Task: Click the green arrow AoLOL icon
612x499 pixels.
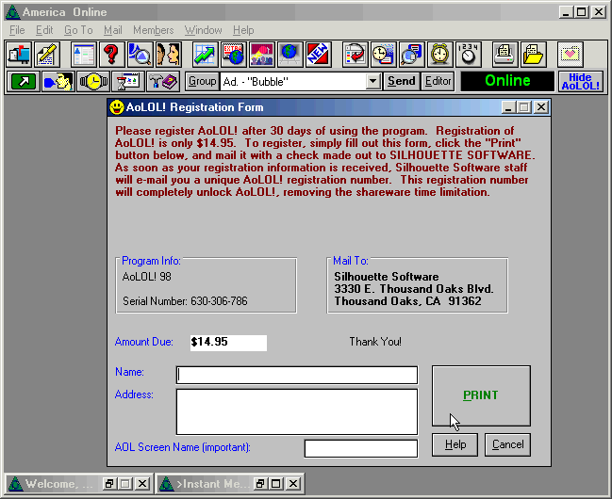Action: click(x=23, y=81)
